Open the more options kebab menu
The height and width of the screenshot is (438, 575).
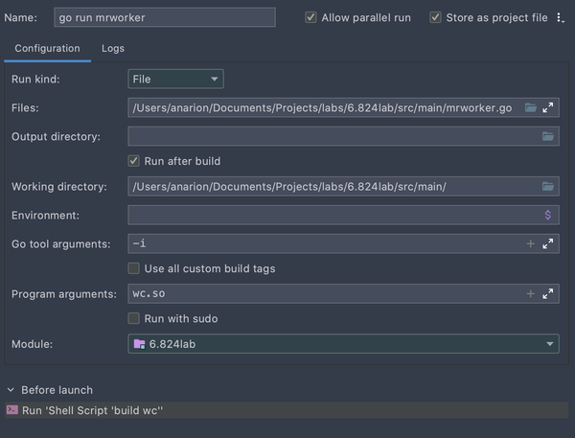561,17
